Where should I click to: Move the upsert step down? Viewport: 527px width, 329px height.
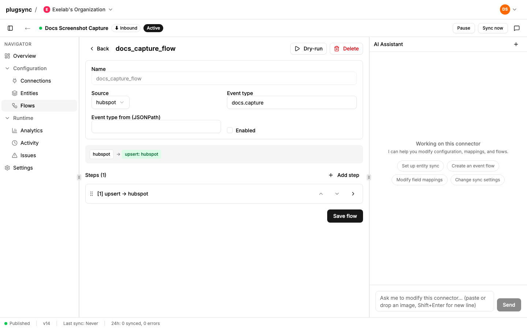[x=337, y=194]
